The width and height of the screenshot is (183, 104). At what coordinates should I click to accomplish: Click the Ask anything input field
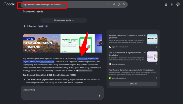click(x=62, y=93)
